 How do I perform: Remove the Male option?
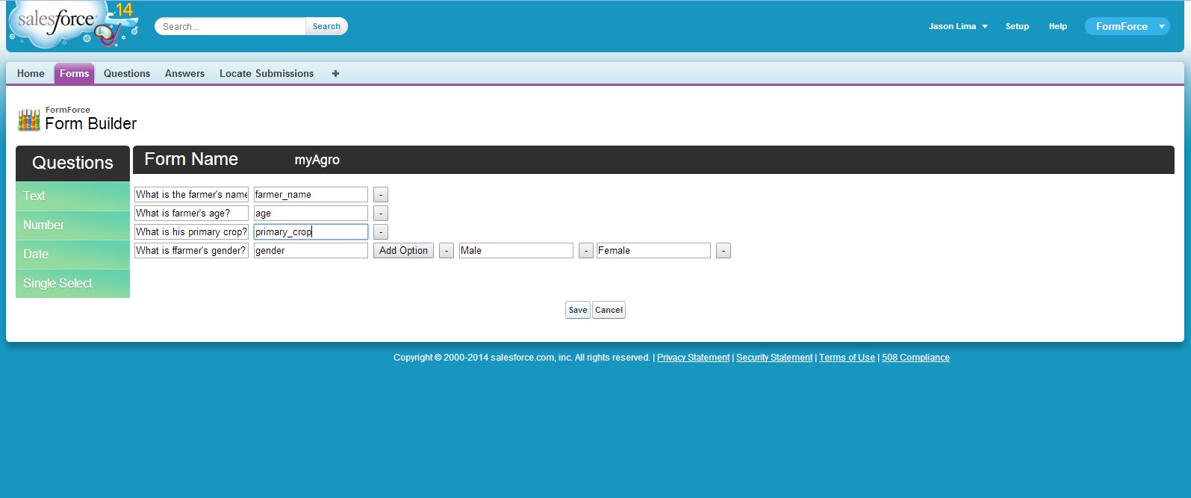coord(586,251)
